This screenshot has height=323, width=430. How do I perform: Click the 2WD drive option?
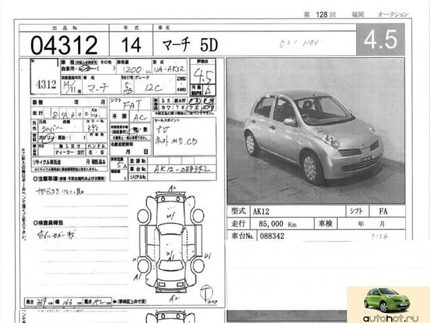[181, 79]
